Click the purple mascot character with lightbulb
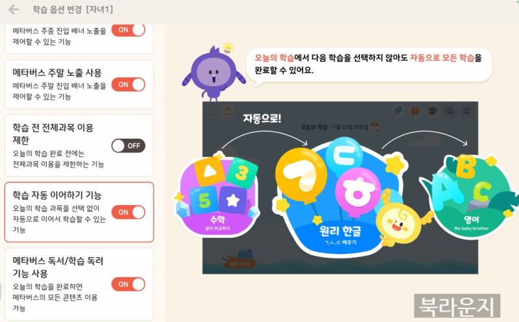Screen dimensions: 519x322 213,73
